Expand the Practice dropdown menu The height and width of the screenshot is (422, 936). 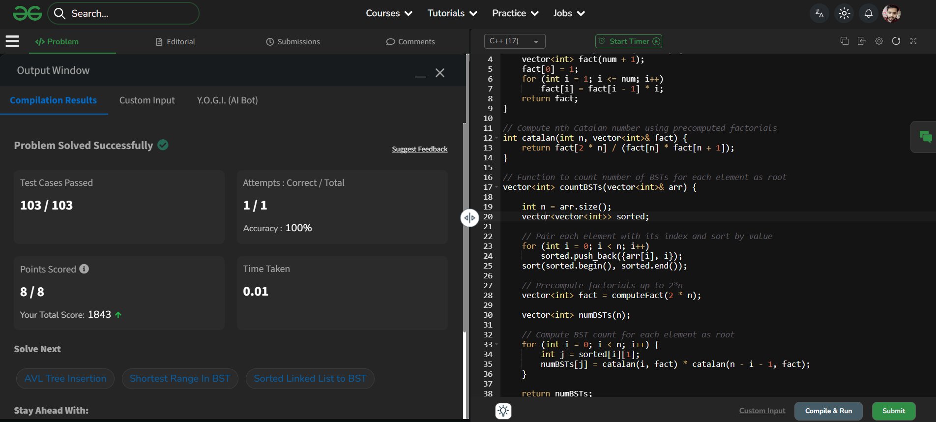(x=515, y=13)
